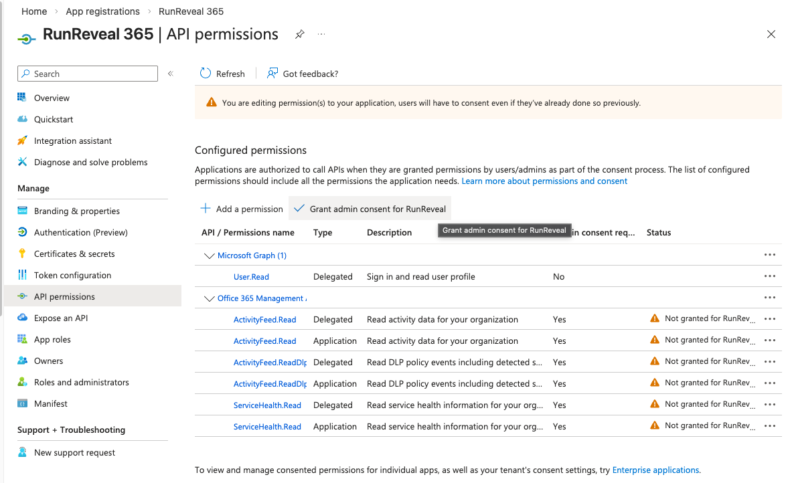The height and width of the screenshot is (483, 790).
Task: Pin the API permissions page
Action: [x=299, y=34]
